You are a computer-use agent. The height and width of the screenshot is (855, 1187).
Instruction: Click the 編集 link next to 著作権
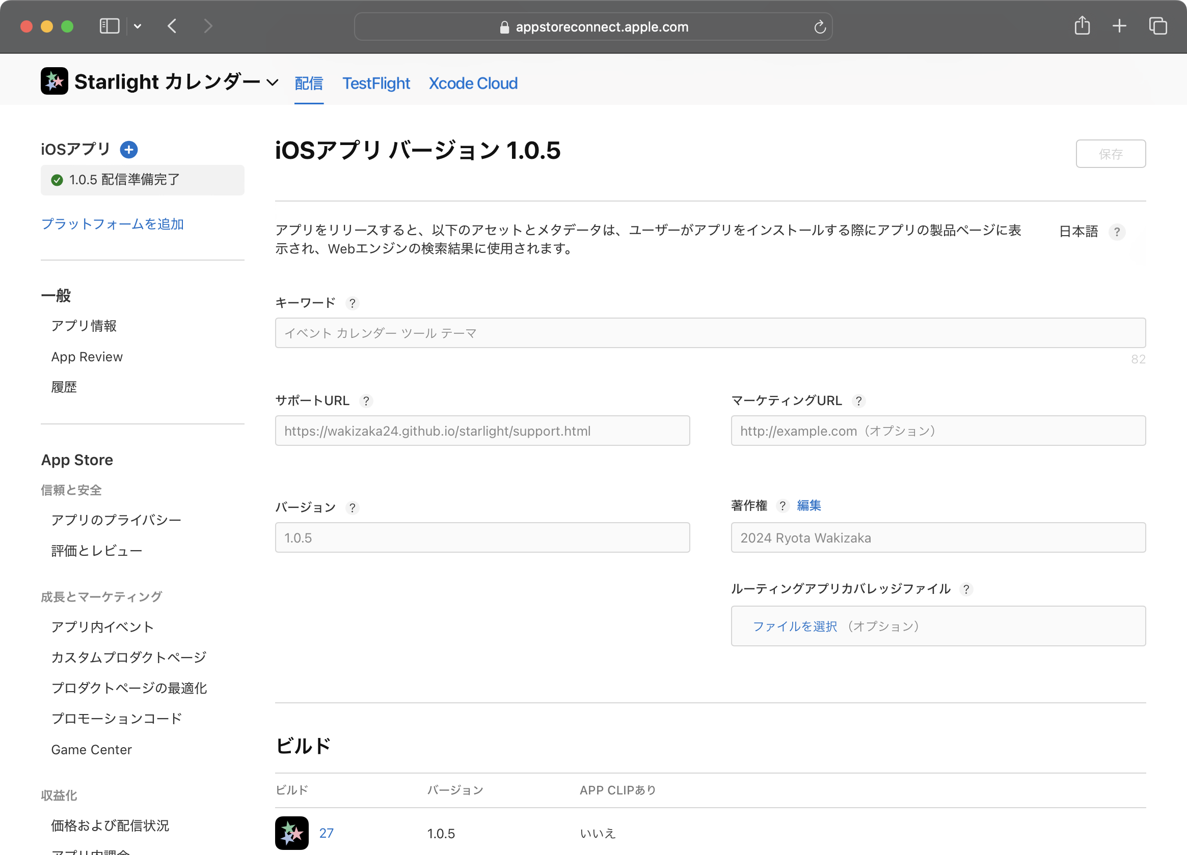[808, 506]
